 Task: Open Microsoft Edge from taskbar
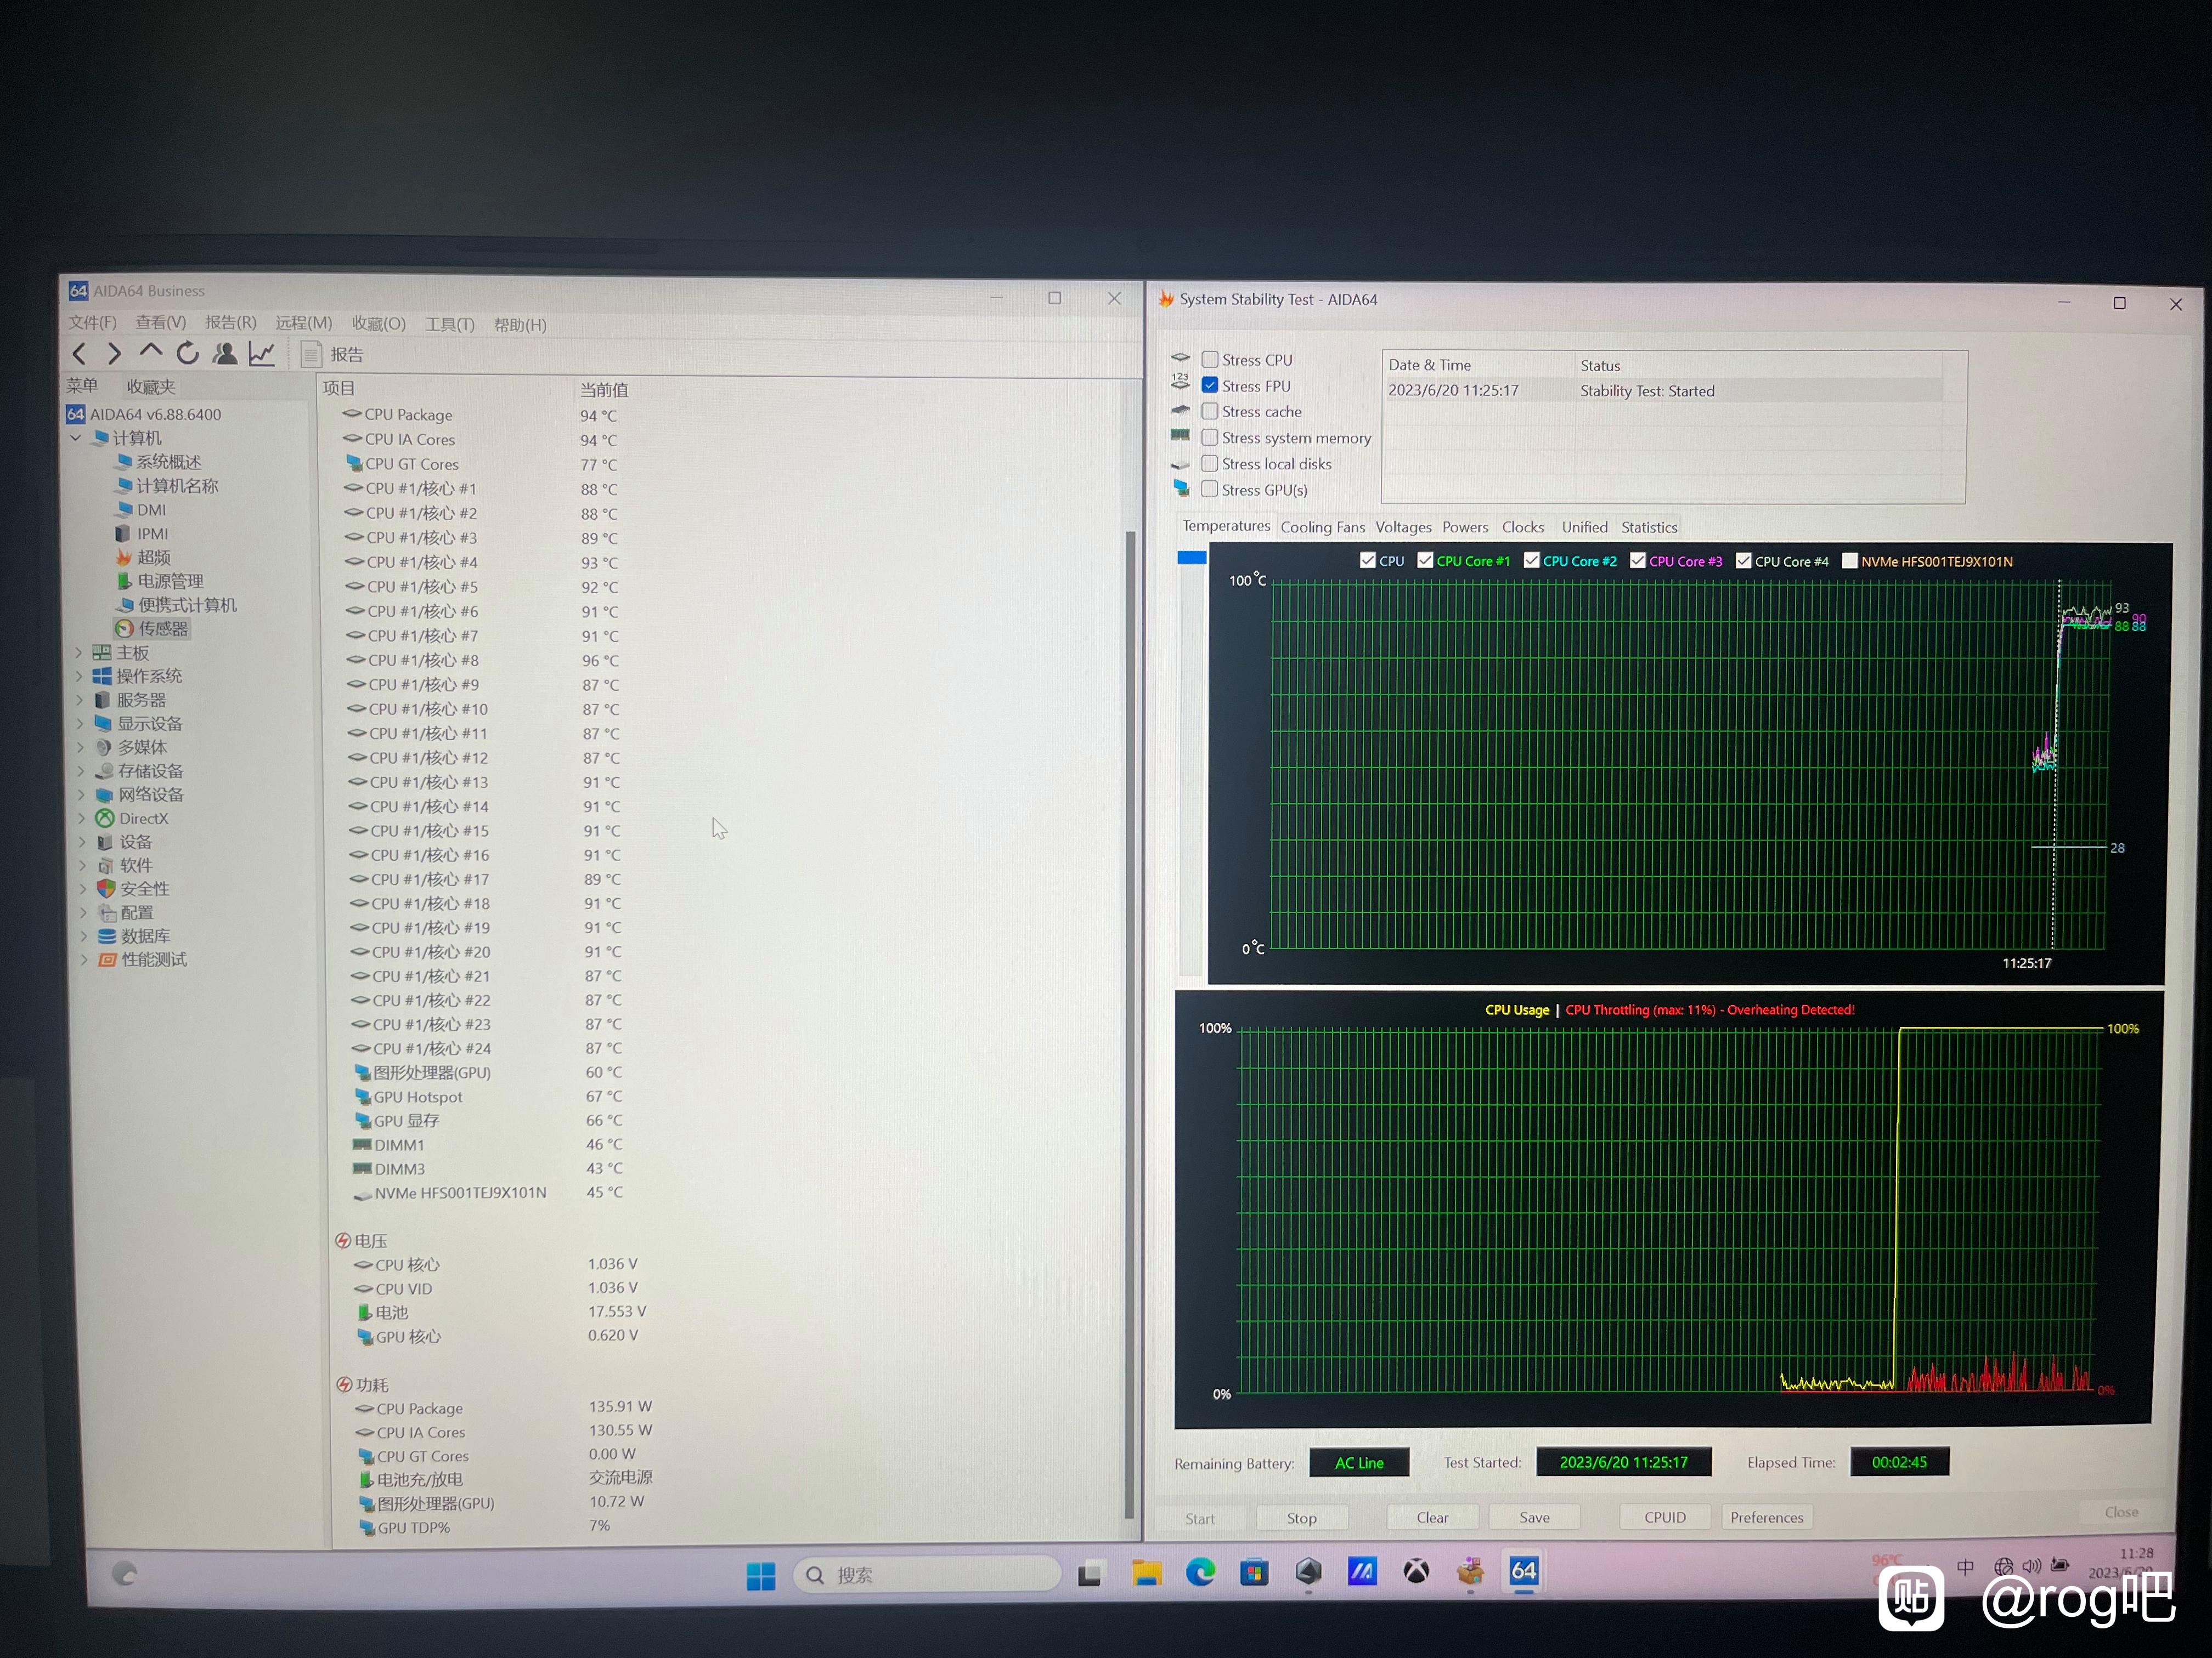point(1200,1572)
